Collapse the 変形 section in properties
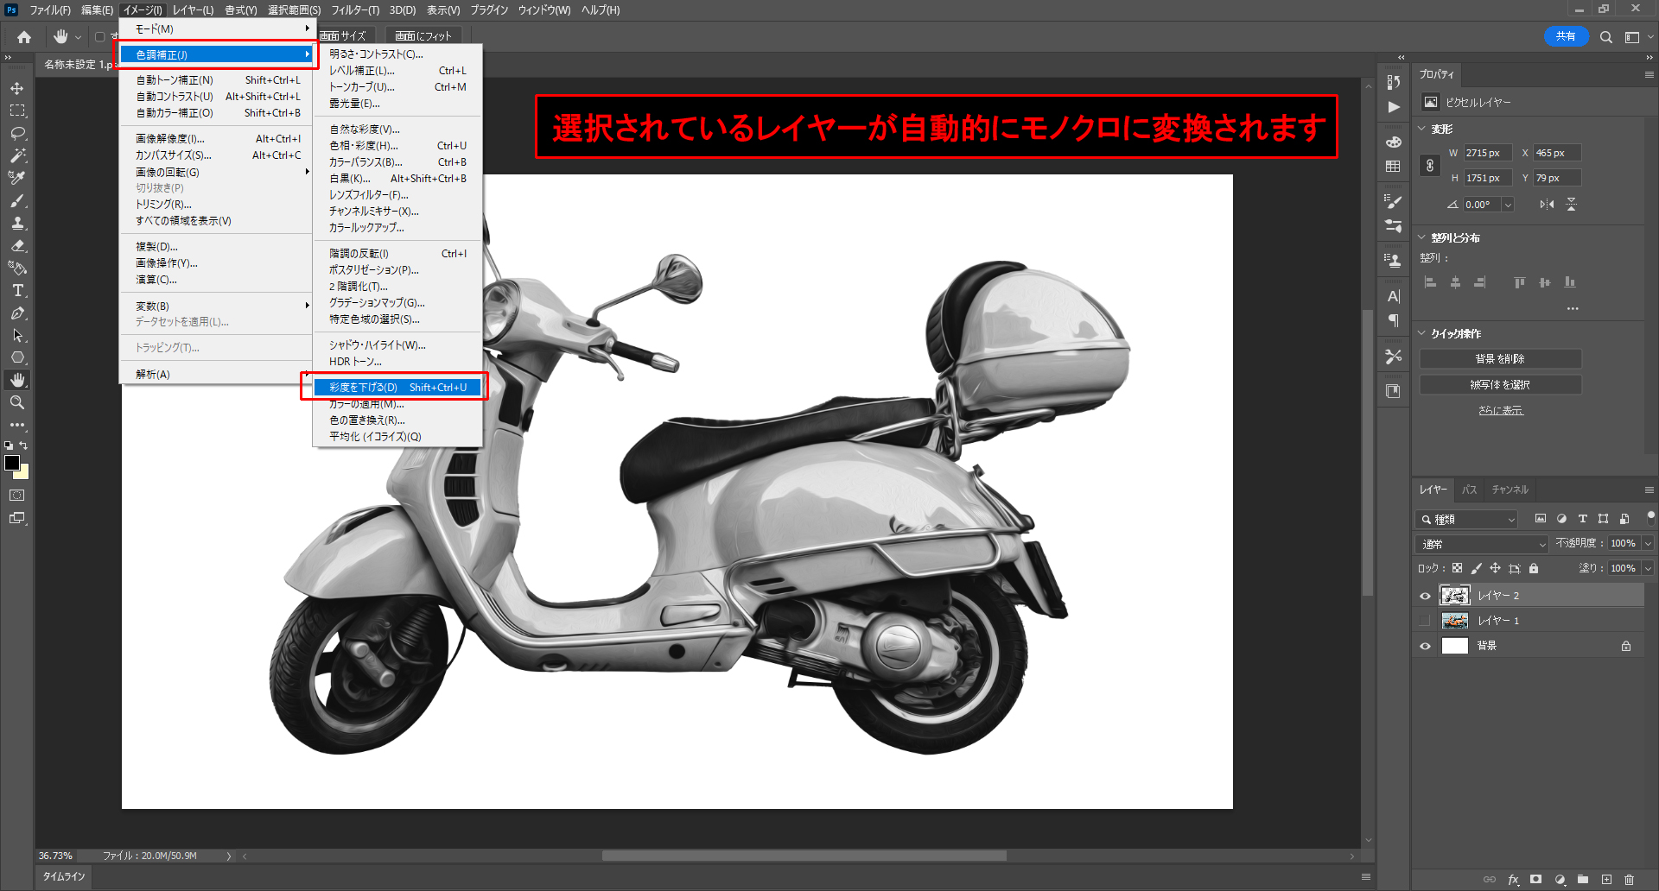 coord(1422,129)
